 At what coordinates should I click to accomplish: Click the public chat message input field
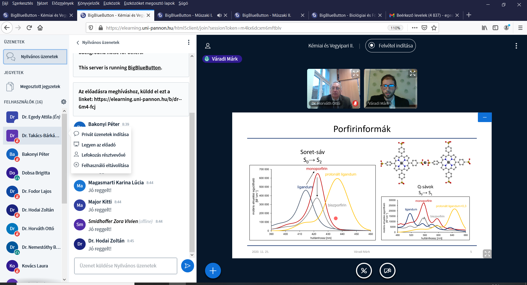point(125,266)
